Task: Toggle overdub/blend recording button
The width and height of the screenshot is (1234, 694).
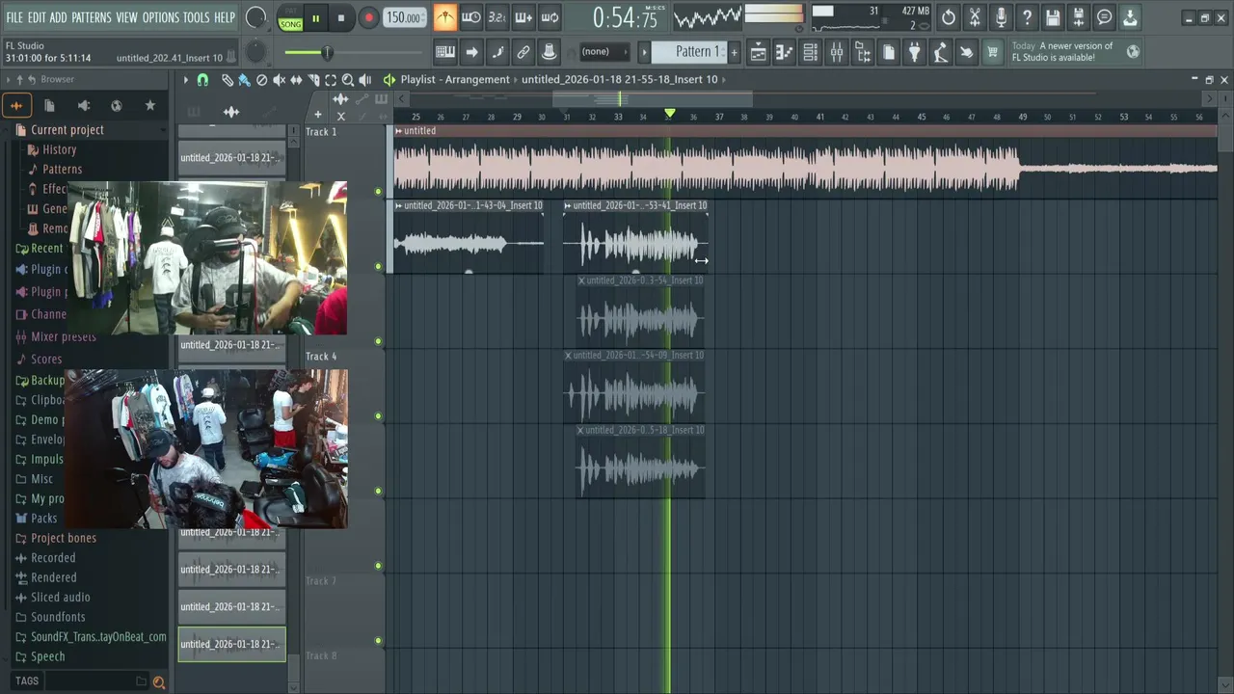Action: pos(523,17)
